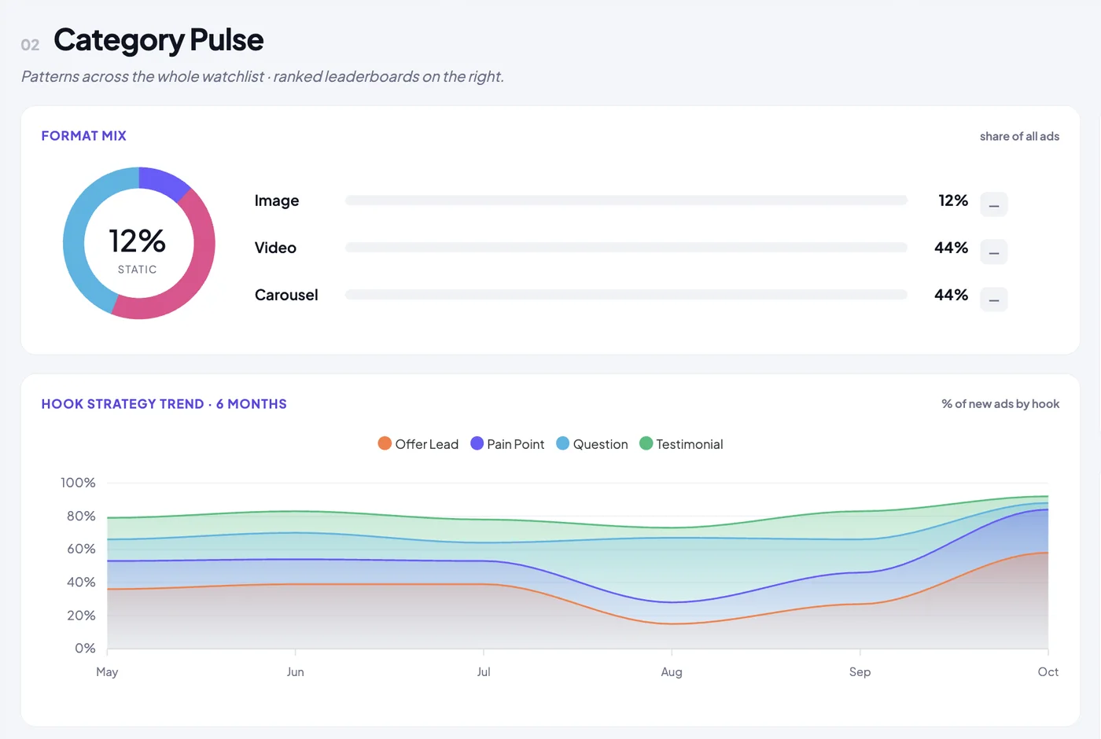Click the Oct label on the x-axis
This screenshot has width=1101, height=739.
(x=1048, y=672)
